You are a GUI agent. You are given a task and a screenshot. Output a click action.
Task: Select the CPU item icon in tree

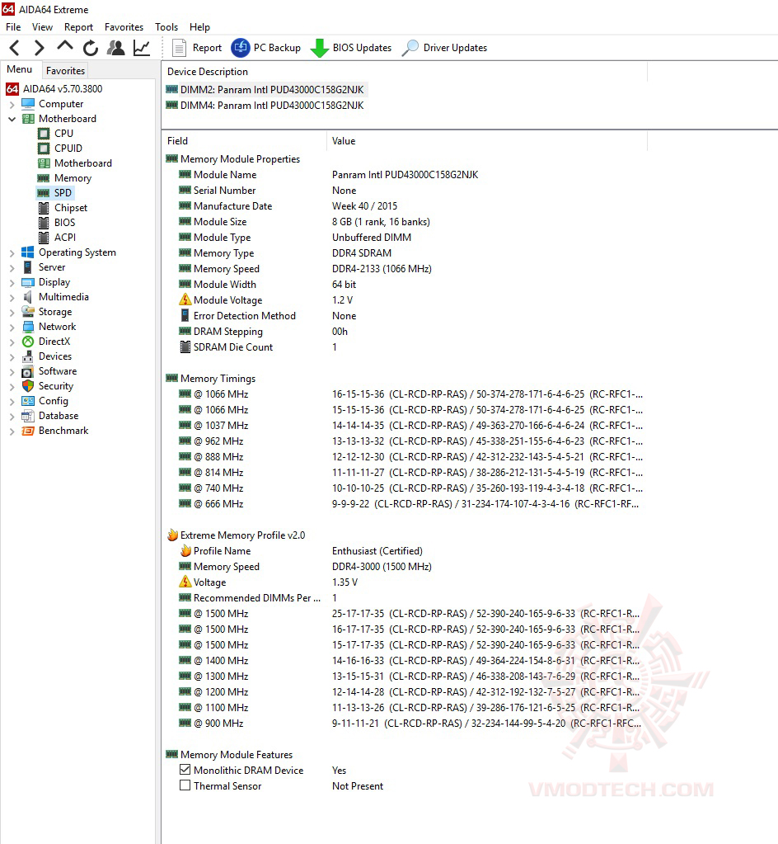44,134
